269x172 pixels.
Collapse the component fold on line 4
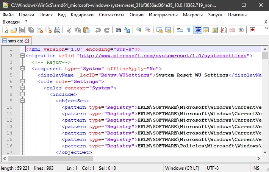(x=22, y=69)
